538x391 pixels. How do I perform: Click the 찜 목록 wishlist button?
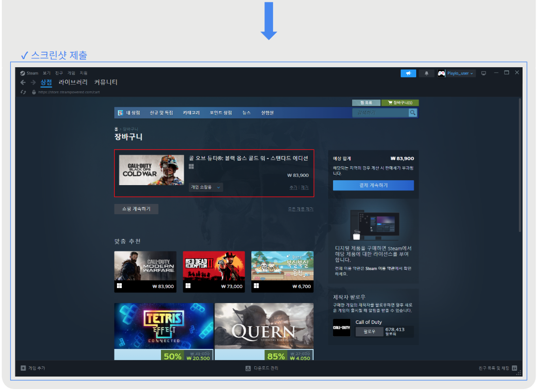coord(366,102)
